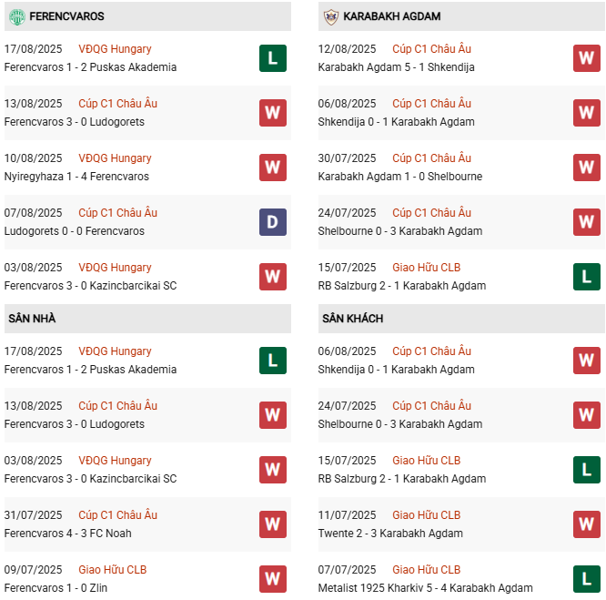Click the Ferencvaros club crest icon
This screenshot has width=606, height=600.
pyautogui.click(x=16, y=16)
